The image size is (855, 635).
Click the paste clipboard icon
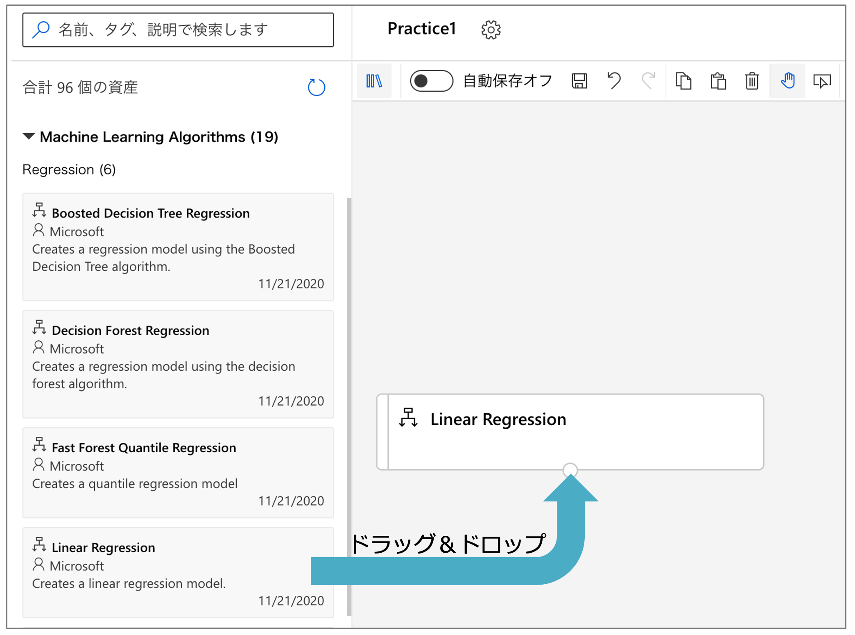coord(718,81)
